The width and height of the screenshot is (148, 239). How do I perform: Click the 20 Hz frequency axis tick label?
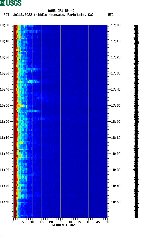pos(51,222)
